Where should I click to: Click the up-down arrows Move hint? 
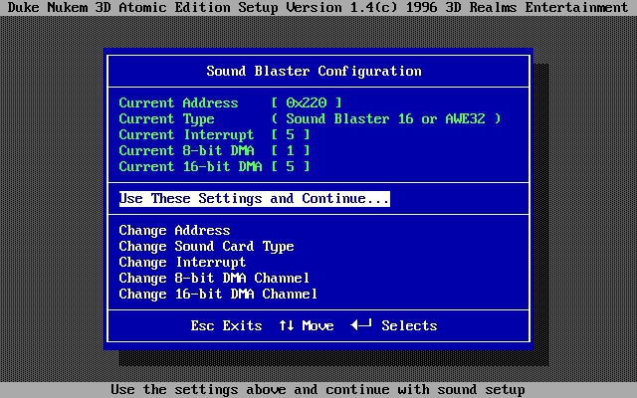[307, 325]
